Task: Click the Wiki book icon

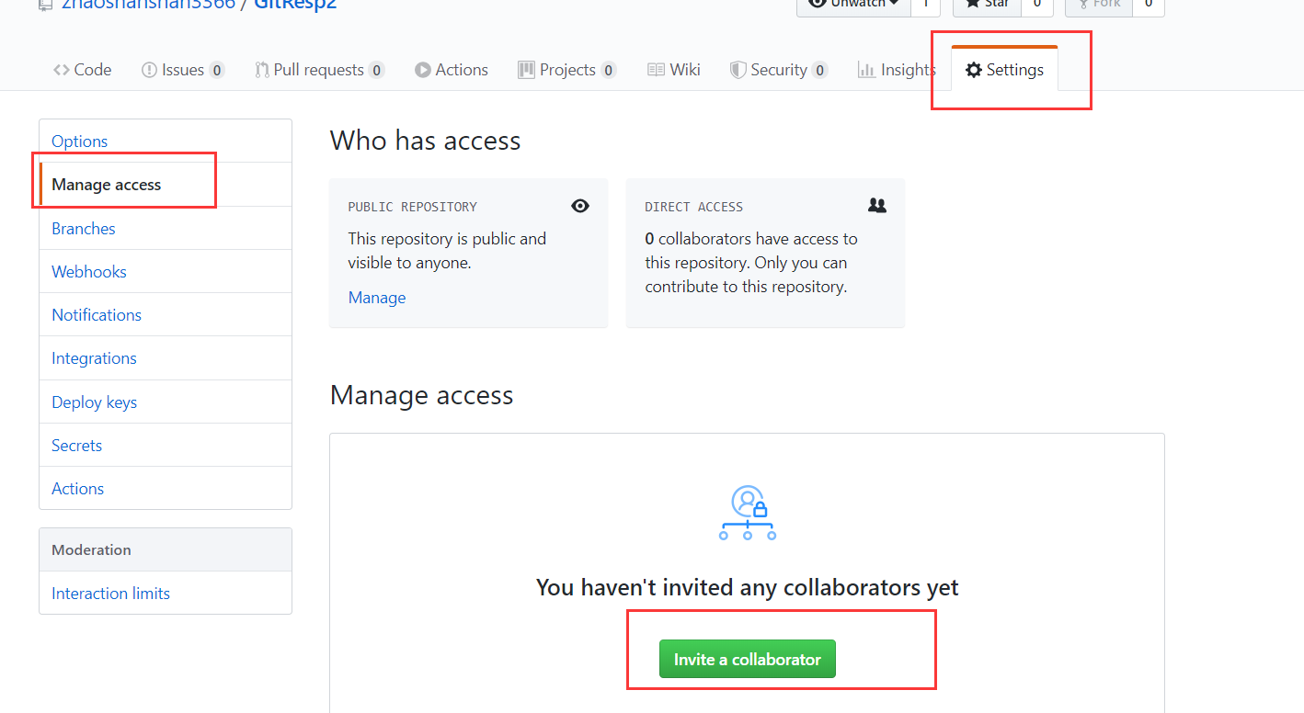Action: 656,70
